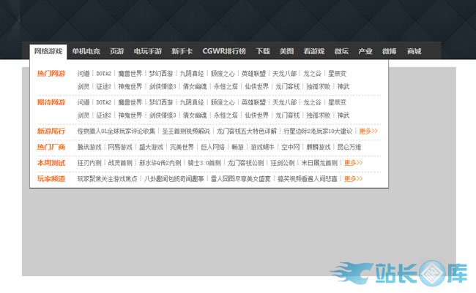Go to the CGWR排行榜 tab

[223, 51]
